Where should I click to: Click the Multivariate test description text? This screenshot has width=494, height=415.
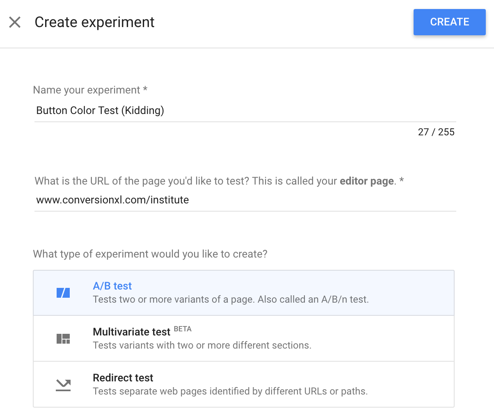[x=202, y=346]
